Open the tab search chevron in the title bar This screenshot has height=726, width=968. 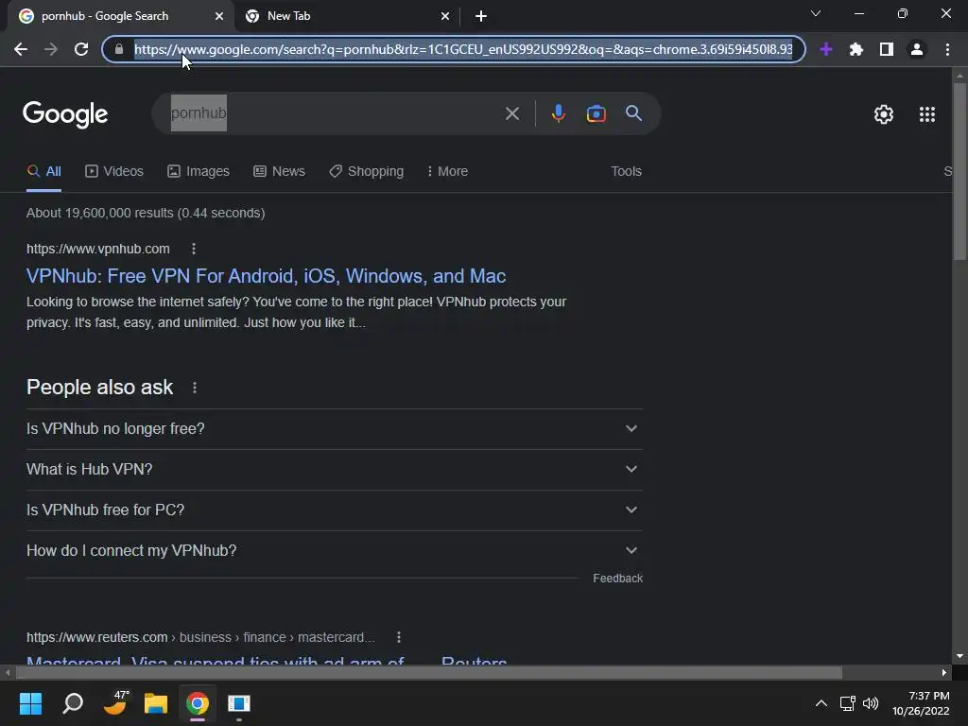click(816, 13)
